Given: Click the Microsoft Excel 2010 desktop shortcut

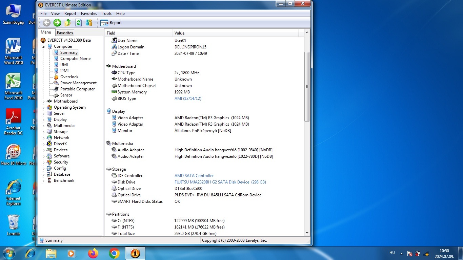Looking at the screenshot, I should [14, 87].
